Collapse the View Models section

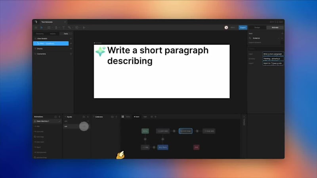[35, 38]
